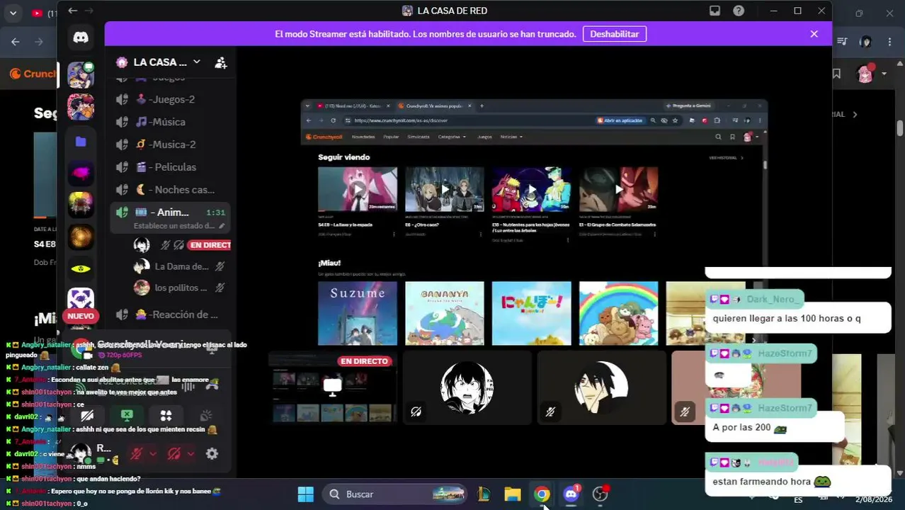Image resolution: width=905 pixels, height=510 pixels.
Task: Select user La Dama de... in voice list
Action: (x=180, y=266)
